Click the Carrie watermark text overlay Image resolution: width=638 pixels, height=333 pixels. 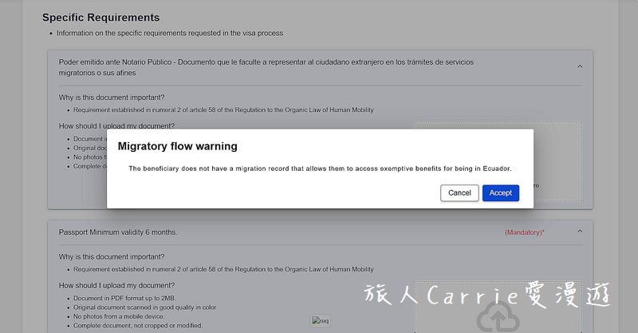pos(487,295)
